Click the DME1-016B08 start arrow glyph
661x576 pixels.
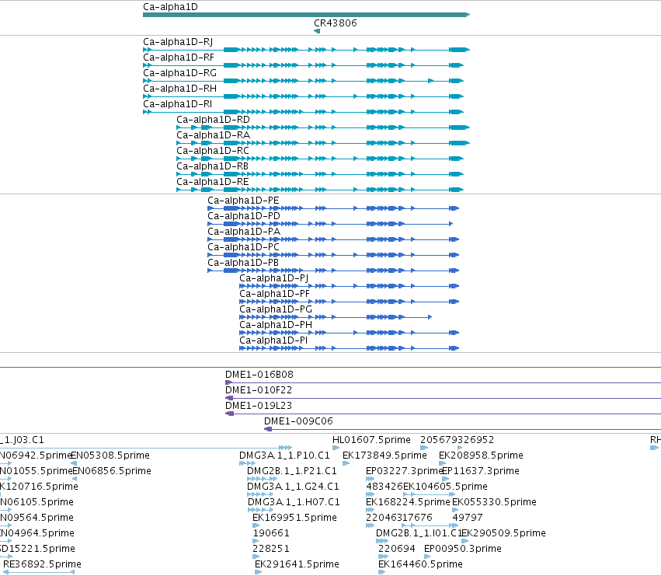click(x=228, y=382)
